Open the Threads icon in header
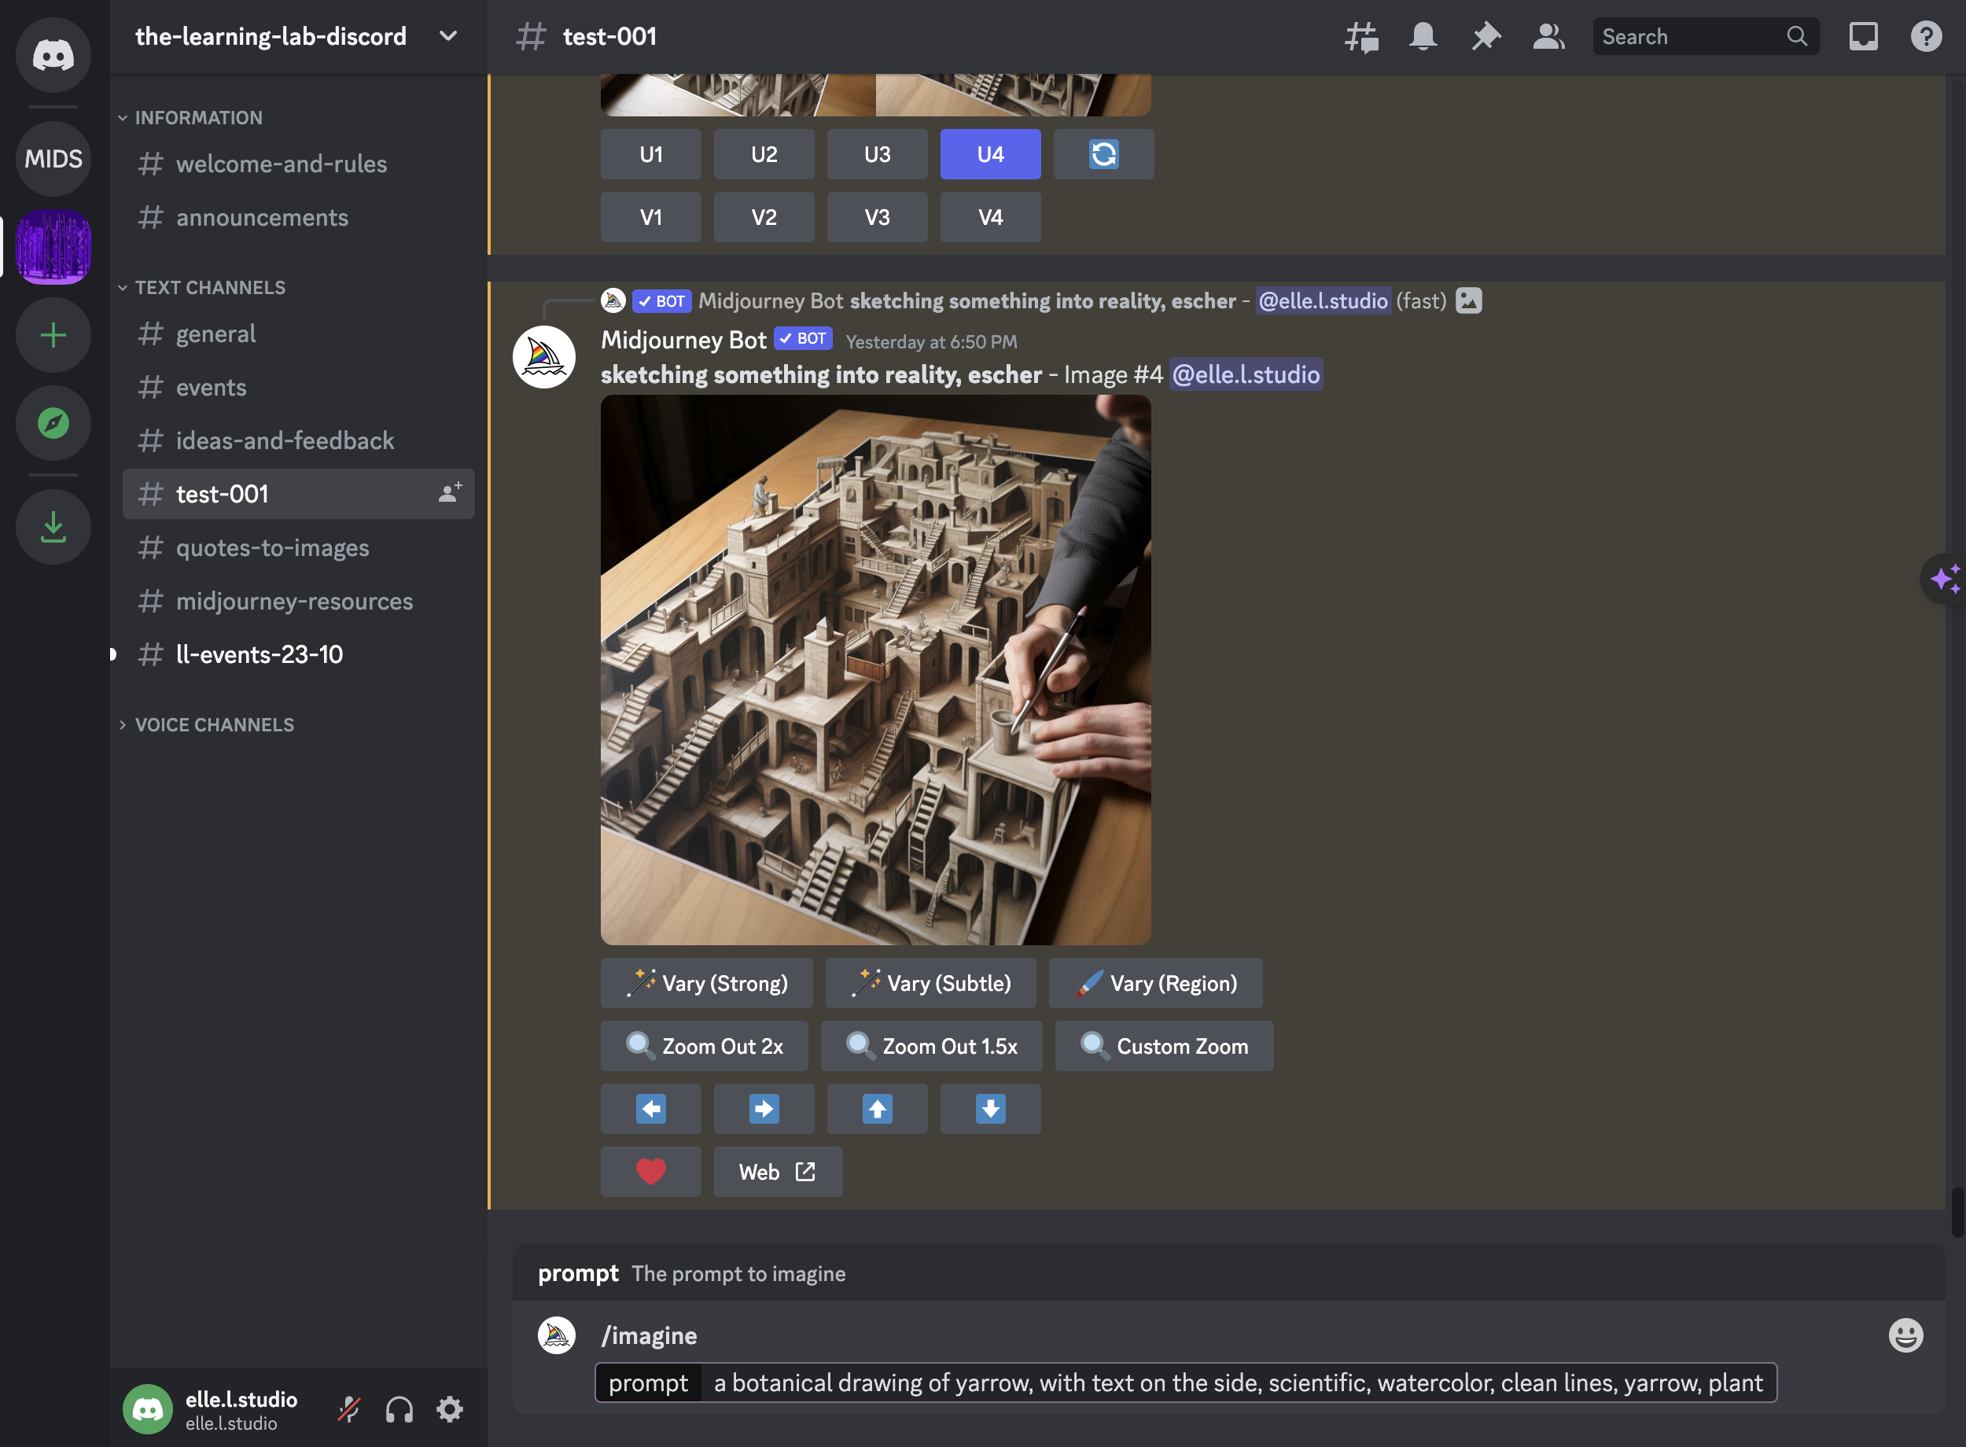1966x1447 pixels. click(x=1361, y=37)
